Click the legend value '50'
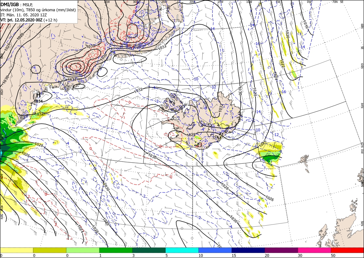Viewport: 364px width, 258px height. [x=333, y=255]
